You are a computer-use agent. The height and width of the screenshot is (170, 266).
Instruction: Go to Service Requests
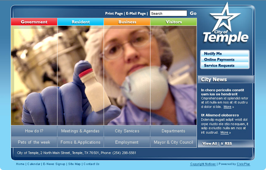click(219, 66)
